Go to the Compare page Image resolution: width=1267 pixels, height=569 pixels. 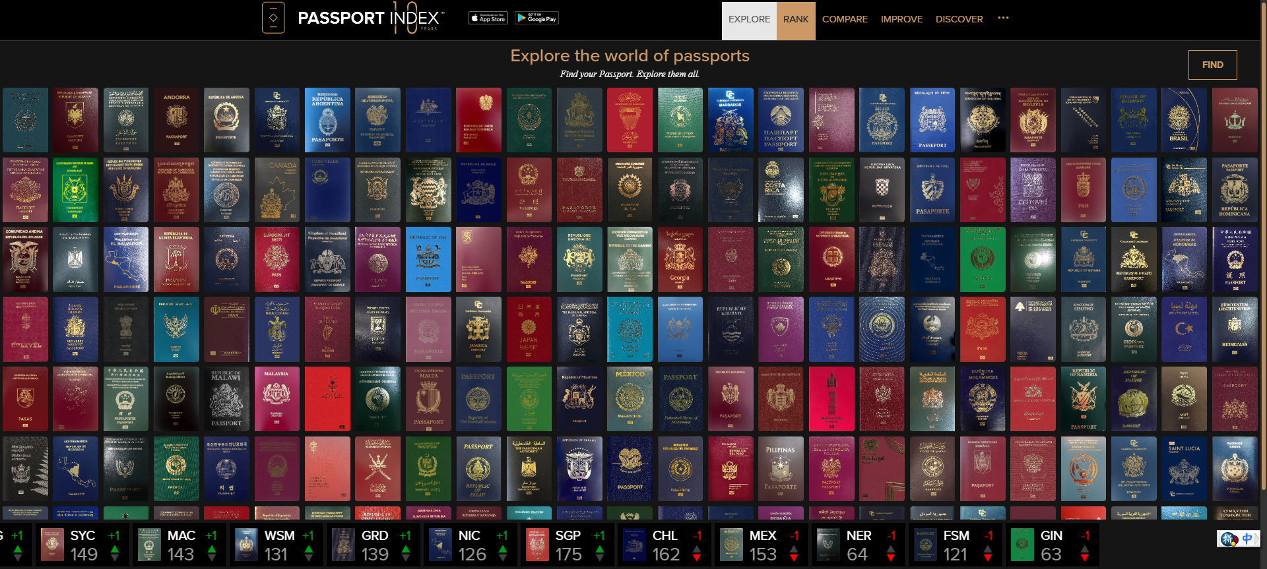845,20
